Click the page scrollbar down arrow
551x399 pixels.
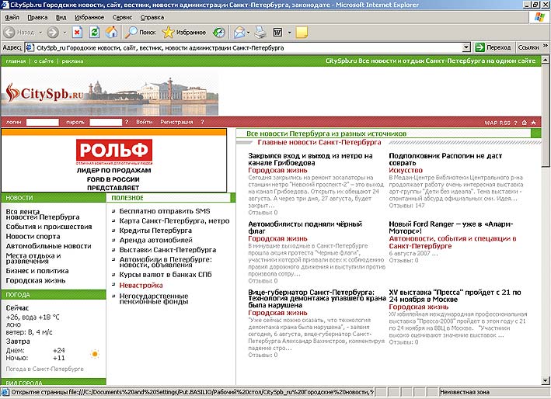coord(545,380)
